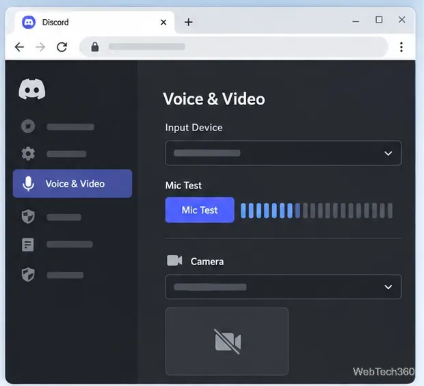Go forward in browser history
Viewport: 424px width, 386px height.
point(40,47)
